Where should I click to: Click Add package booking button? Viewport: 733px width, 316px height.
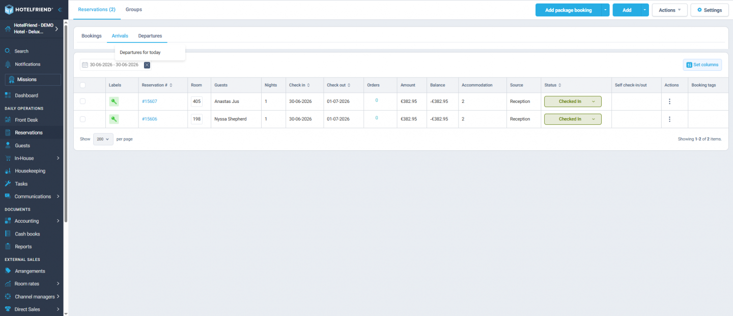tap(568, 10)
